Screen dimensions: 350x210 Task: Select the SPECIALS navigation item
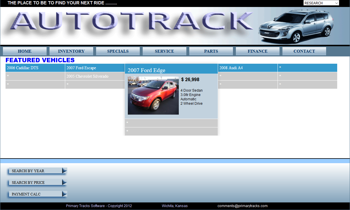click(x=118, y=51)
